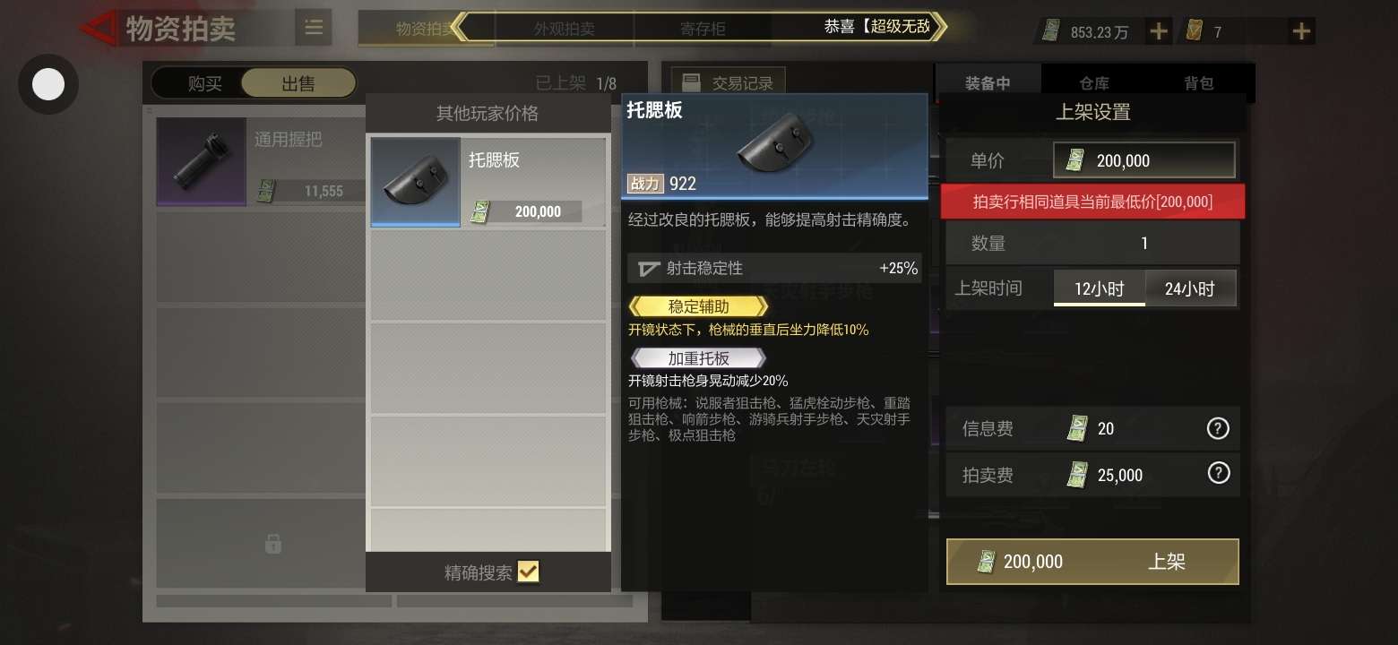Open the list menu icon beside 物资拍卖
This screenshot has height=645, width=1398.
[314, 28]
